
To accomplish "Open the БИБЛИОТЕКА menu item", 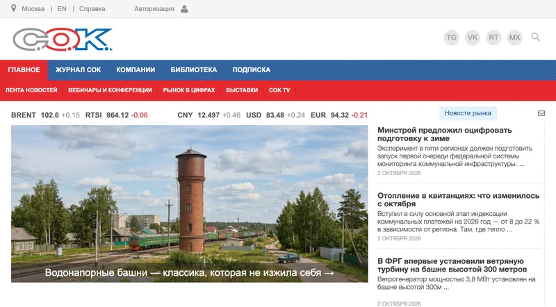I will (x=194, y=70).
